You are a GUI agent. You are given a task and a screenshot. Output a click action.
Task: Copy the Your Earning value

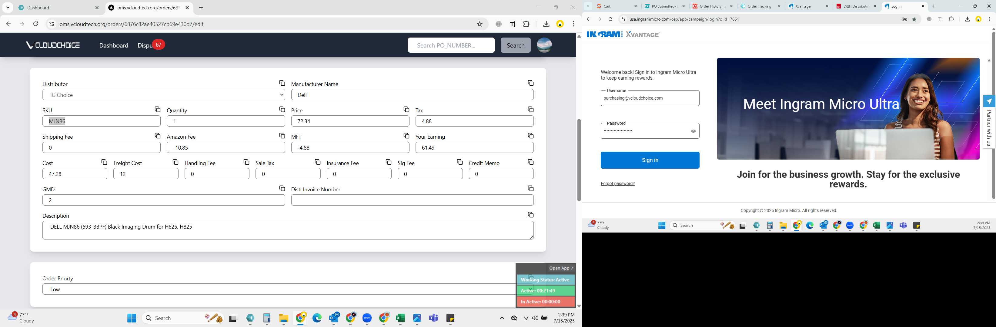click(x=530, y=136)
